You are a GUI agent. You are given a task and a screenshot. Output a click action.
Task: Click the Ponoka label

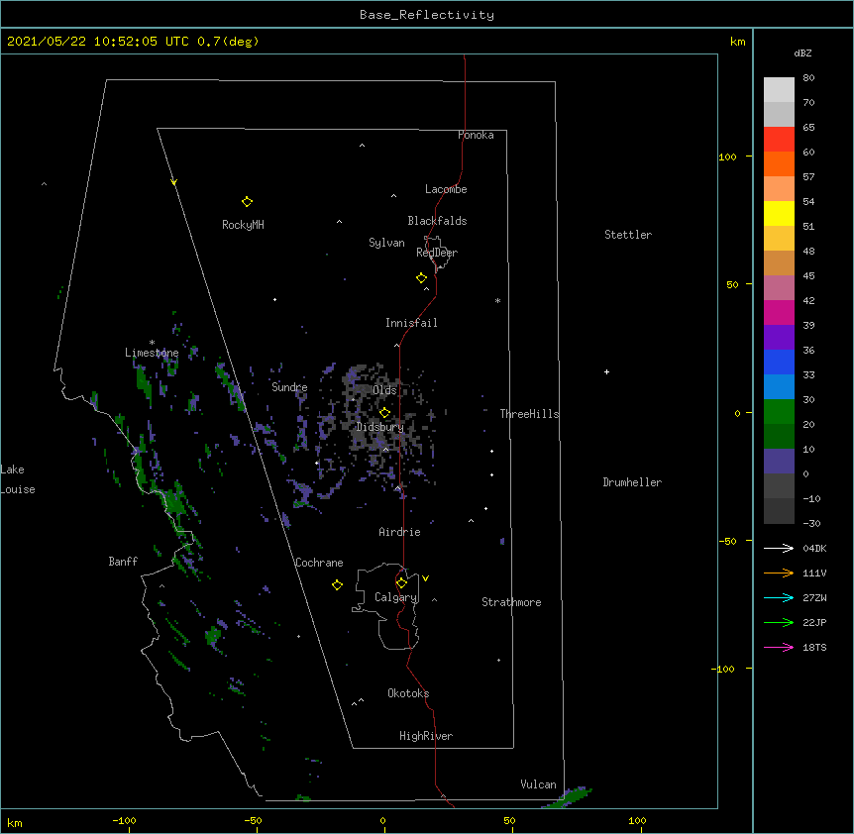[x=476, y=135]
